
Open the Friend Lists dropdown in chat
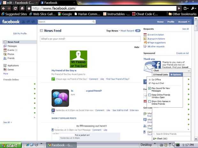[x=161, y=74]
